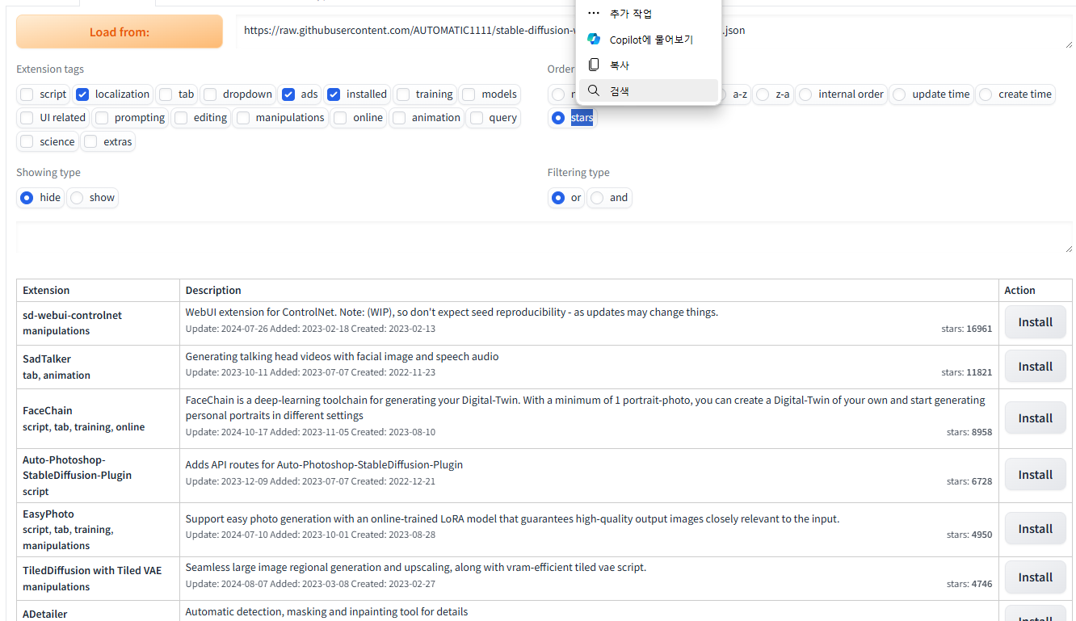Enable the script tag checkbox
1076x621 pixels.
(27, 94)
